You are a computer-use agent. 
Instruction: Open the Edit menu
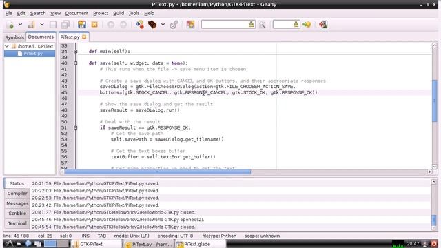click(21, 13)
